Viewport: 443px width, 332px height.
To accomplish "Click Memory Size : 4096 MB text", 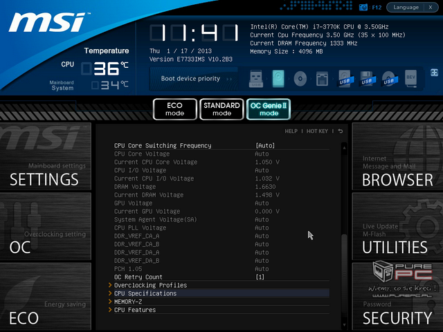I will [286, 51].
